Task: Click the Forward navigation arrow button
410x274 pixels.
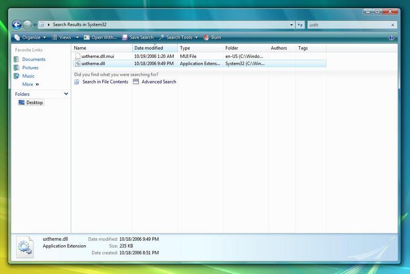Action: click(x=27, y=24)
